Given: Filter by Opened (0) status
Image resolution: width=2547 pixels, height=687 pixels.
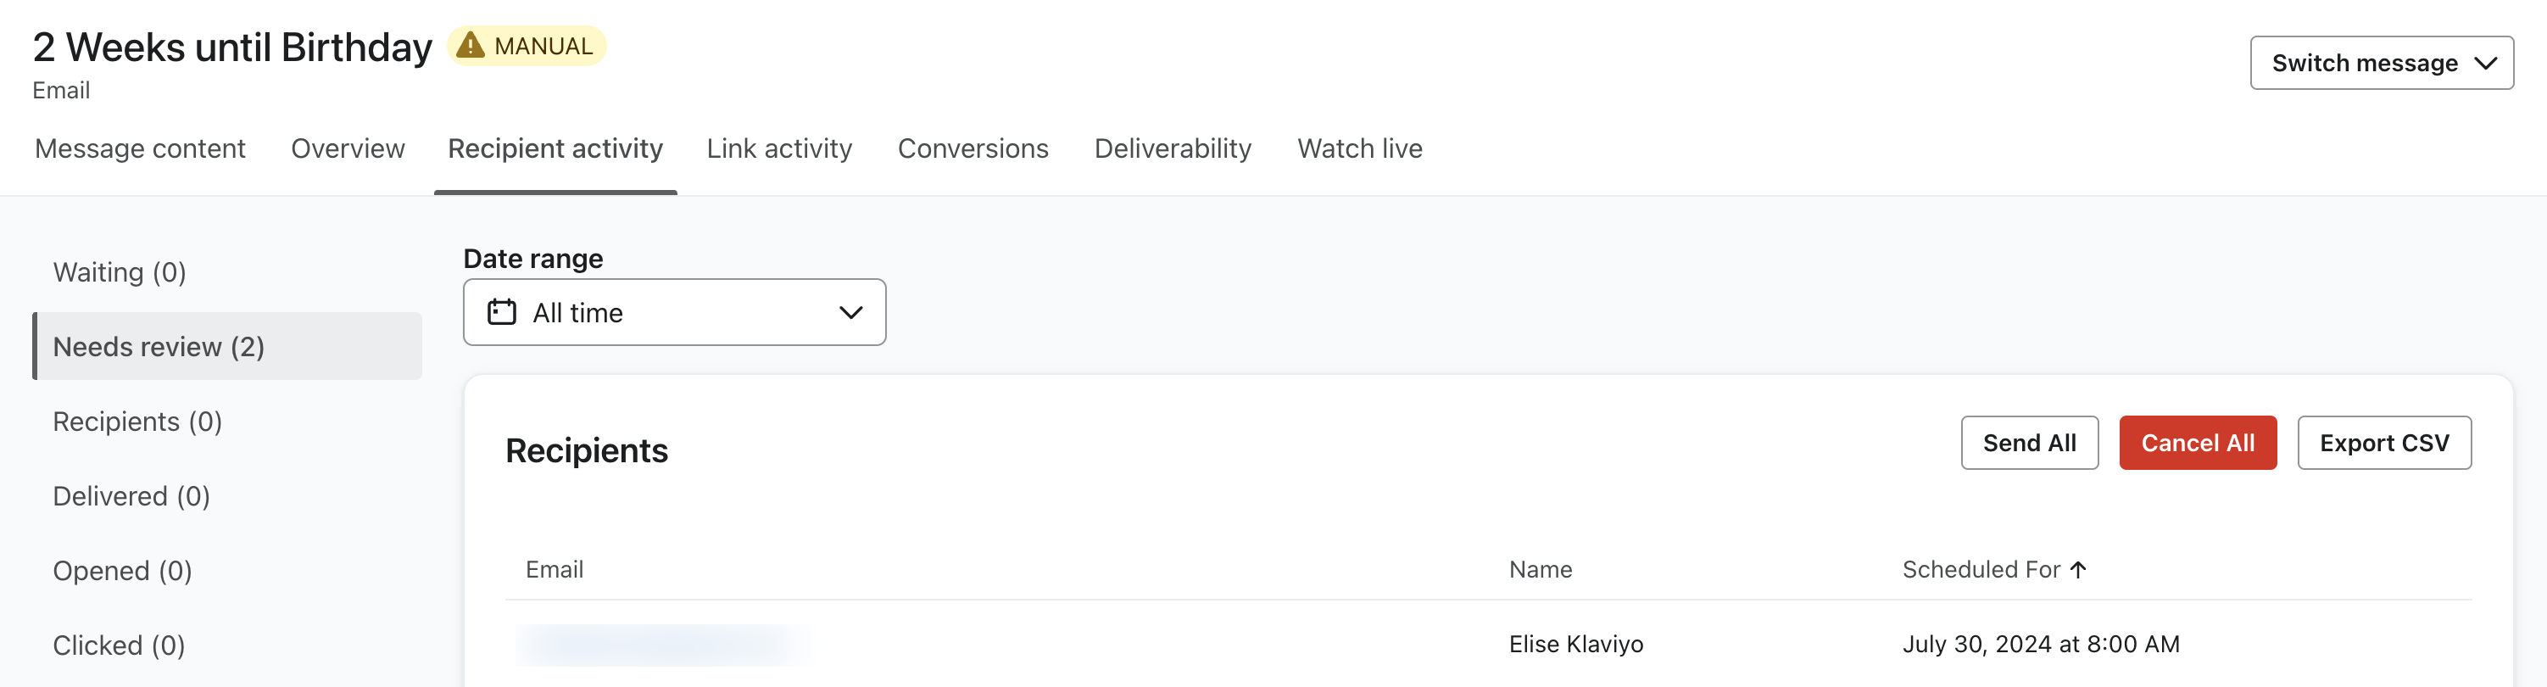Looking at the screenshot, I should tap(123, 570).
